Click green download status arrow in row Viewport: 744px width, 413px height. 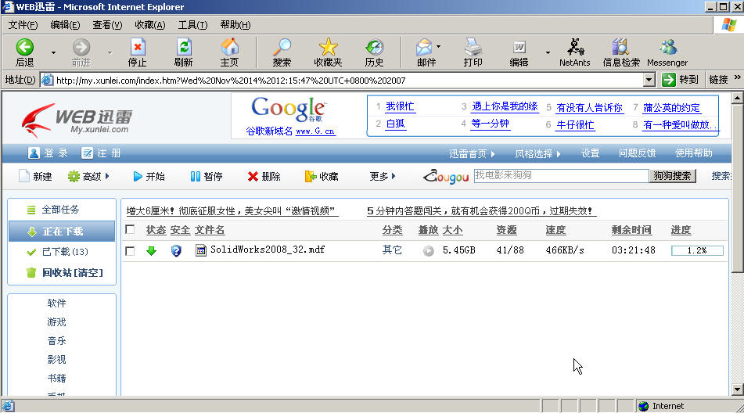pyautogui.click(x=151, y=250)
